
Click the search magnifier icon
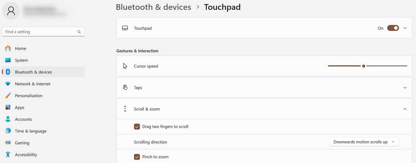click(79, 32)
